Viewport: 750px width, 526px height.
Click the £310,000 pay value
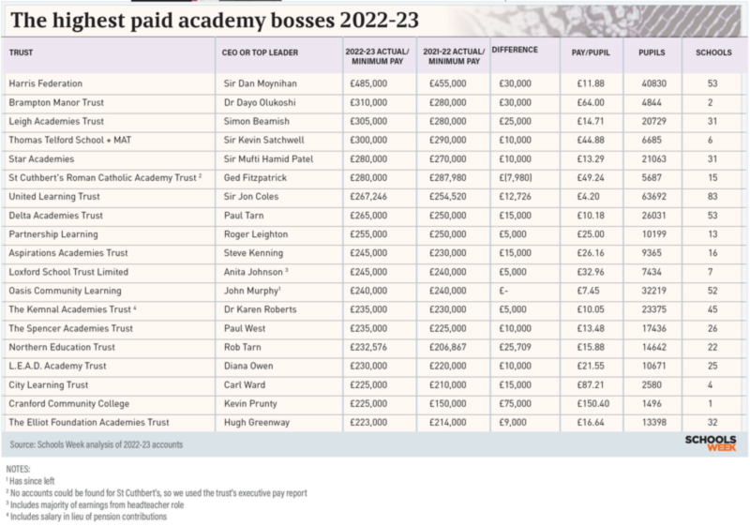(368, 102)
